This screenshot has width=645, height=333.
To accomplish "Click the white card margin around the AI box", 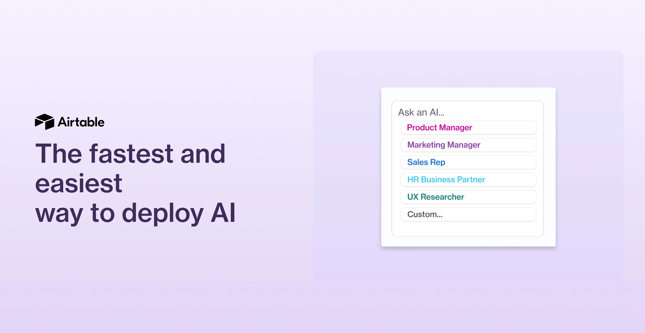I will tap(468, 241).
